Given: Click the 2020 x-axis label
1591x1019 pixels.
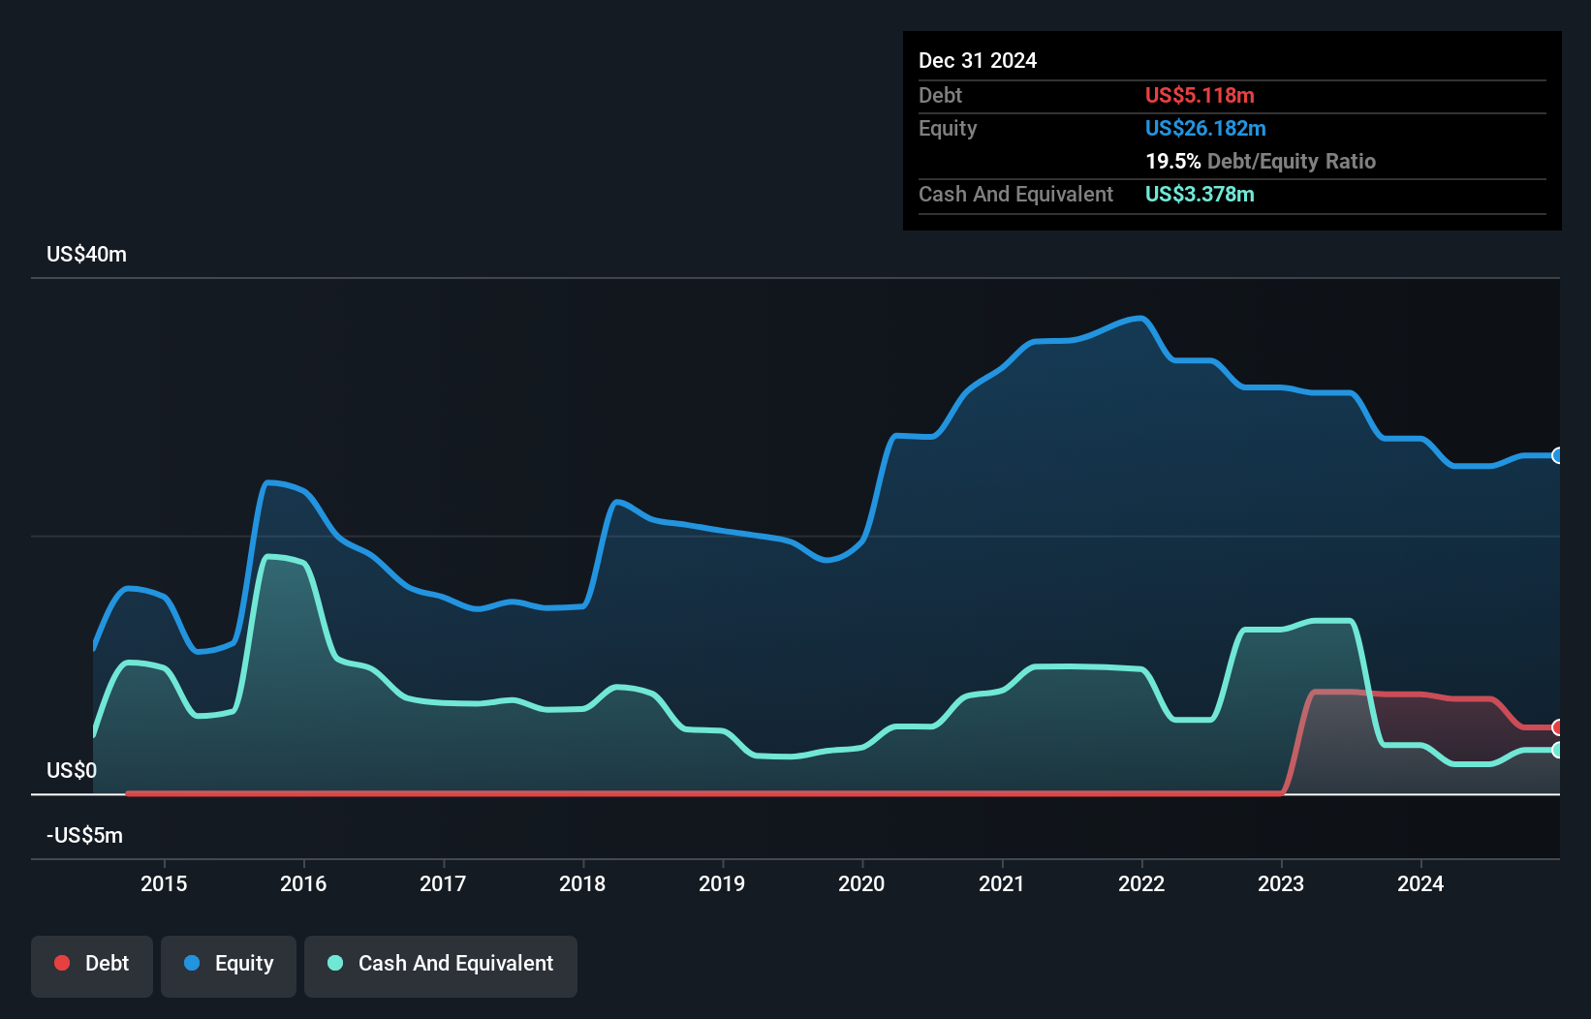Looking at the screenshot, I should [861, 883].
